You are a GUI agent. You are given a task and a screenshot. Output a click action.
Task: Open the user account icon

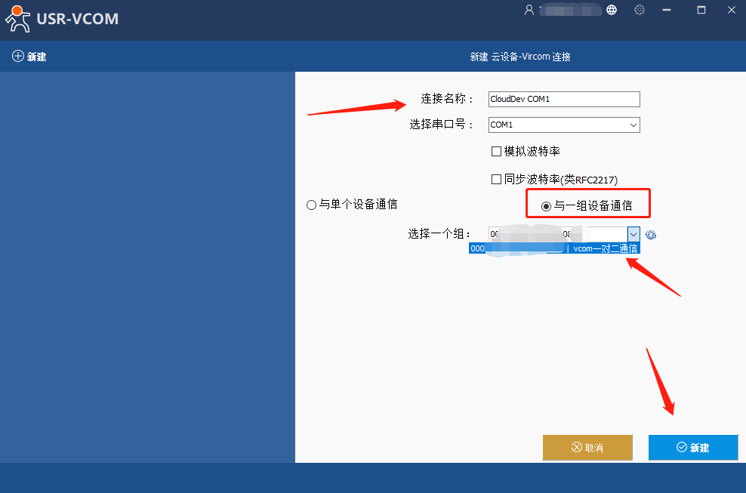[x=529, y=10]
